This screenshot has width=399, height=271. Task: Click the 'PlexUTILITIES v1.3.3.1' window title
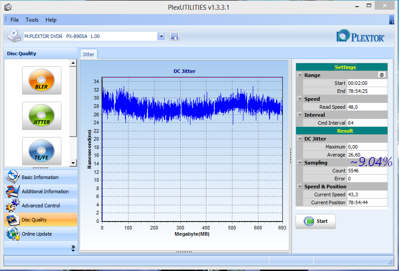click(198, 8)
